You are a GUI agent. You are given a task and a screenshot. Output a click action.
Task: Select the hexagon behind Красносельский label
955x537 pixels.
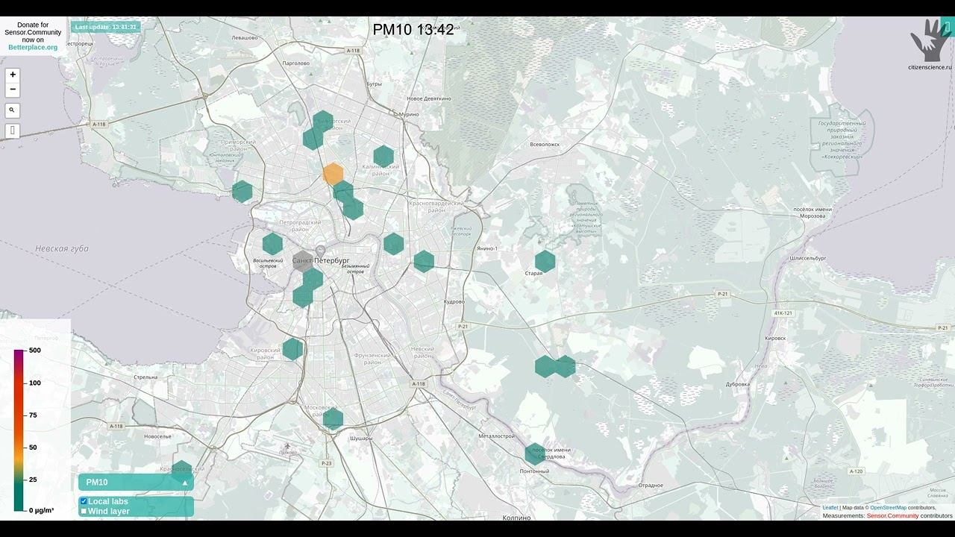181,470
